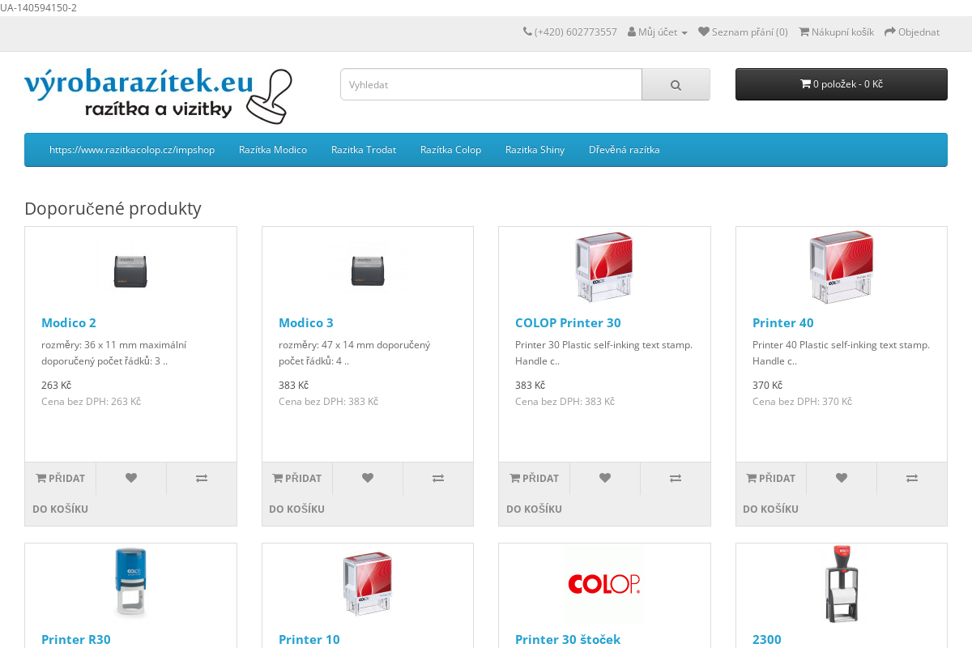Focus the Vyhledat search field

tap(491, 84)
